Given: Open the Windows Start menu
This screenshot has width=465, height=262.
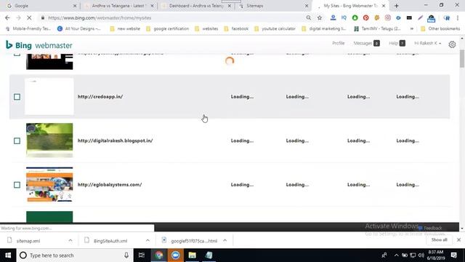Looking at the screenshot, I should 8,255.
